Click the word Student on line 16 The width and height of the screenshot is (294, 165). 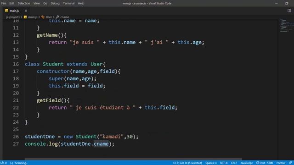[53, 64]
